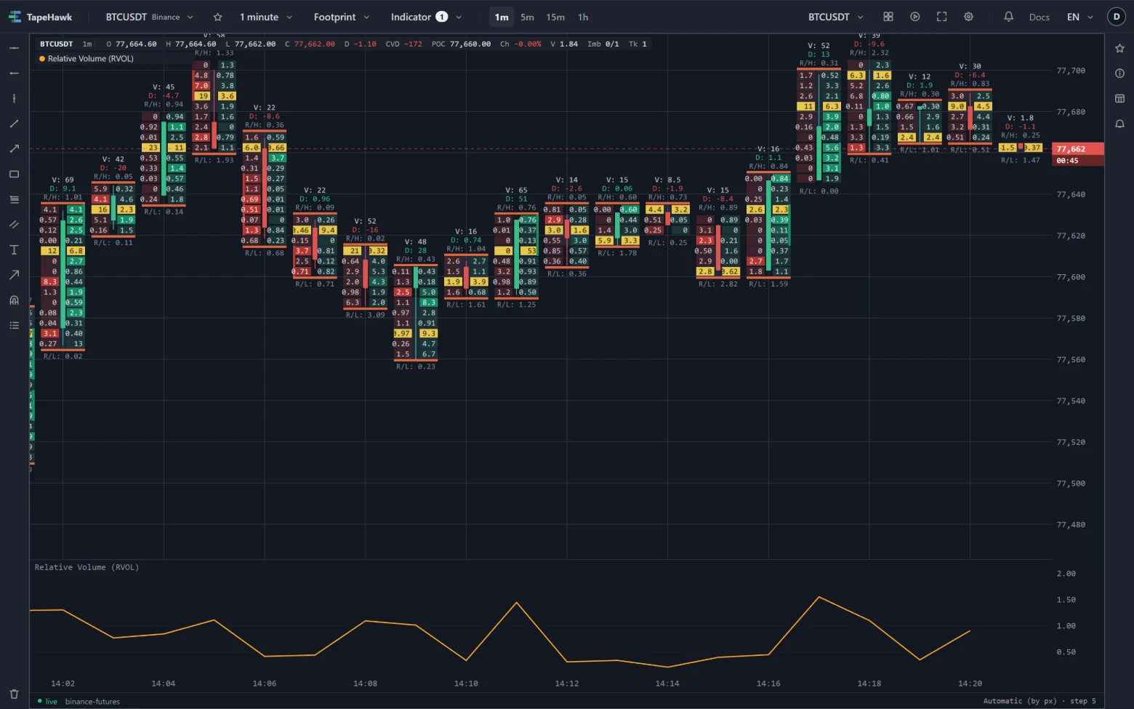Click the 77,600 price axis label

(x=1071, y=277)
